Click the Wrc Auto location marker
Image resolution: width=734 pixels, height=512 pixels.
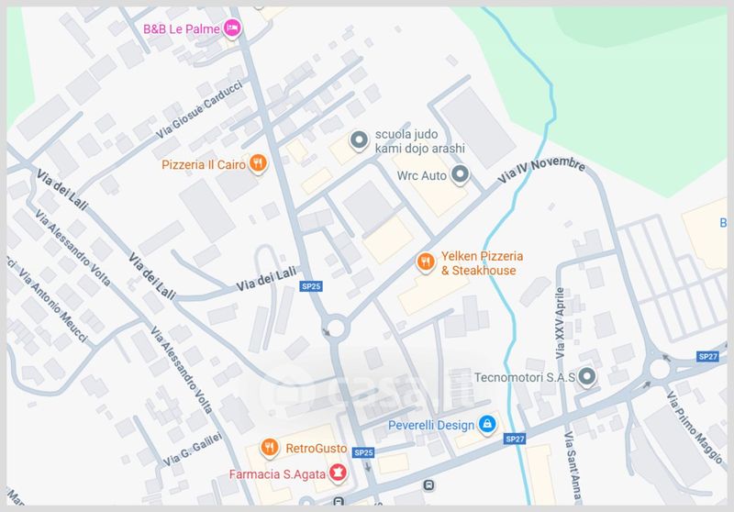point(460,174)
